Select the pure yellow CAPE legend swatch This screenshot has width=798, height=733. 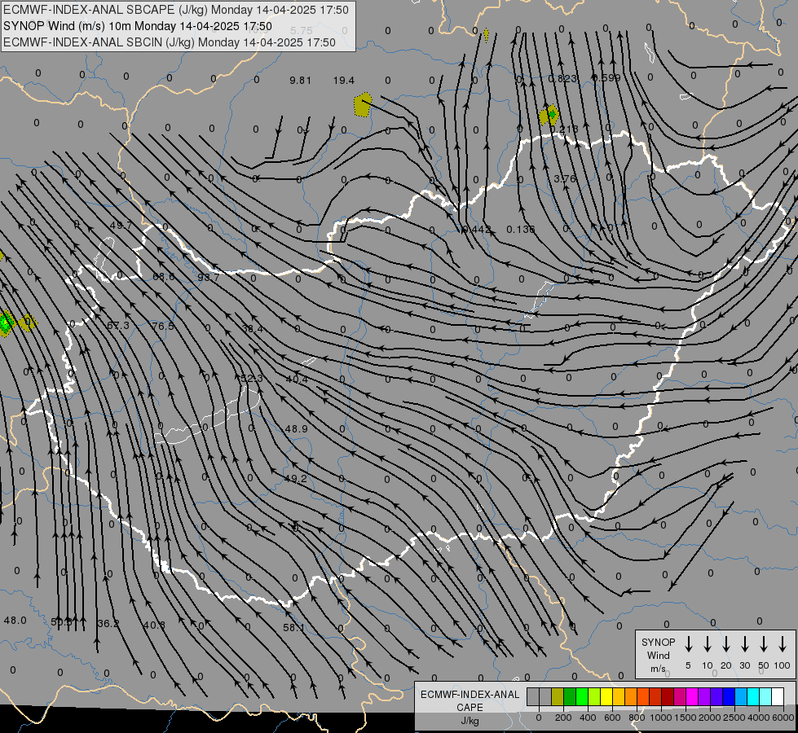[606, 697]
